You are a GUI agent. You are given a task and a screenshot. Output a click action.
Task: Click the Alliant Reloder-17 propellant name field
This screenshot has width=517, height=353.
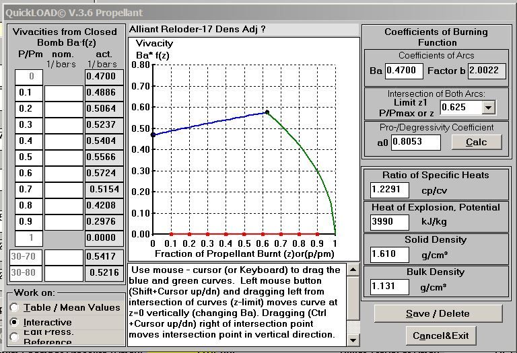243,30
